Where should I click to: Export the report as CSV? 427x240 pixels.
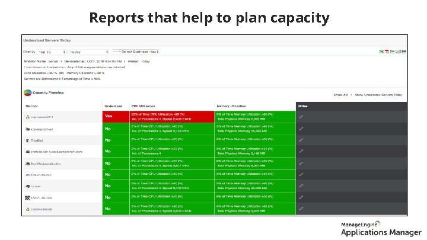[393, 52]
